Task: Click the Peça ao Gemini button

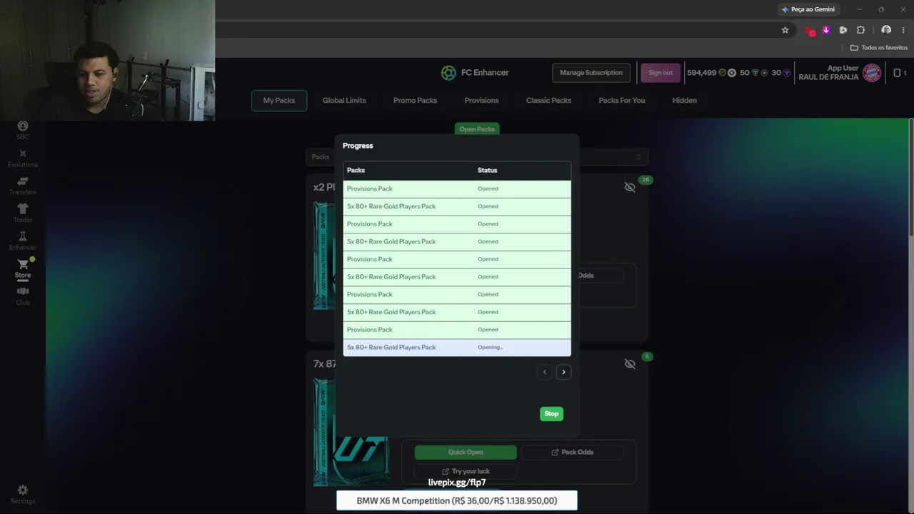Action: [x=808, y=9]
